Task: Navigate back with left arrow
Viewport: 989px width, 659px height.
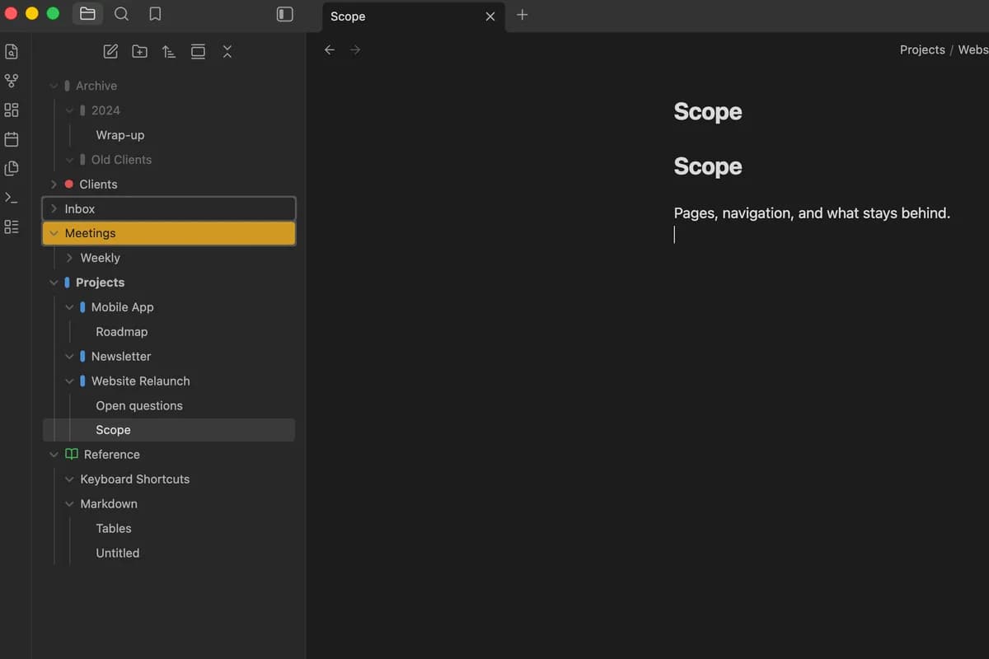Action: click(330, 50)
